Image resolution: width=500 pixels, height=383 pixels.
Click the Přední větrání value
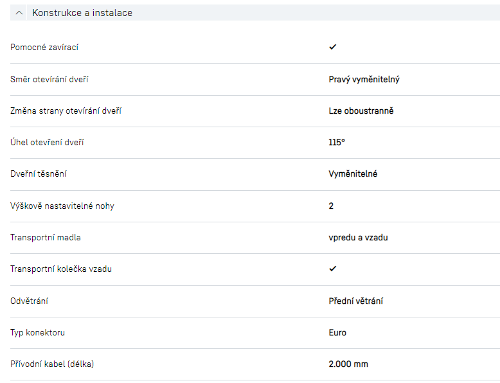[x=356, y=301]
